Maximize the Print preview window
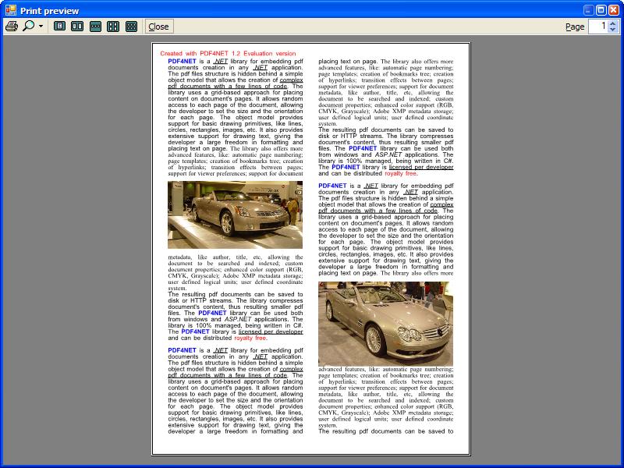Image resolution: width=624 pixels, height=468 pixels. coord(601,10)
